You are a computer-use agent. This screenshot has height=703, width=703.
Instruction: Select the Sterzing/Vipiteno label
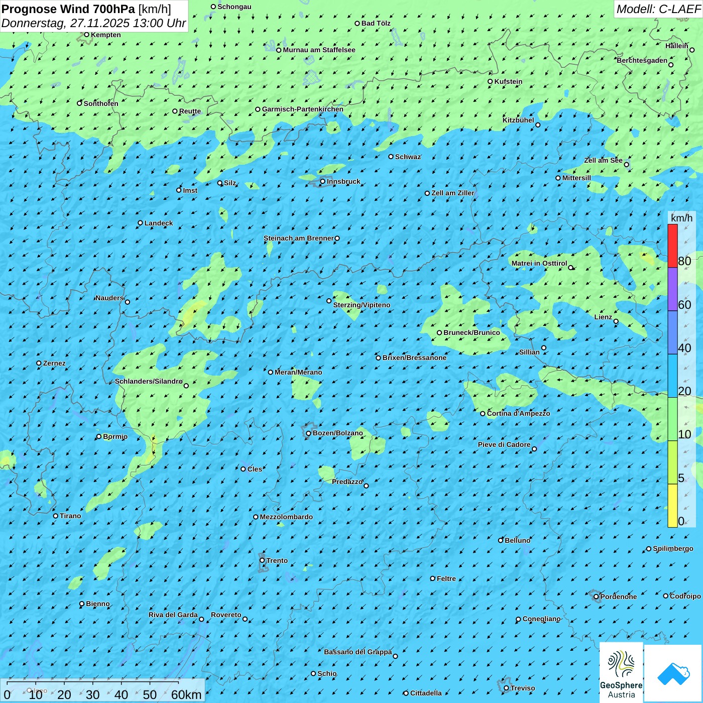[x=362, y=305]
